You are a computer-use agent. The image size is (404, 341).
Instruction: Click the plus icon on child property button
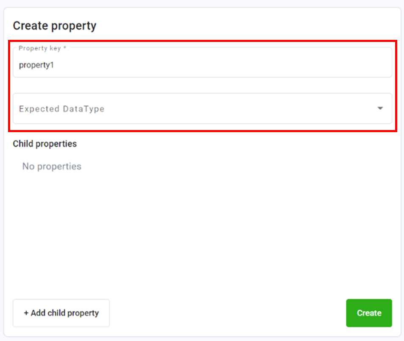coord(25,313)
